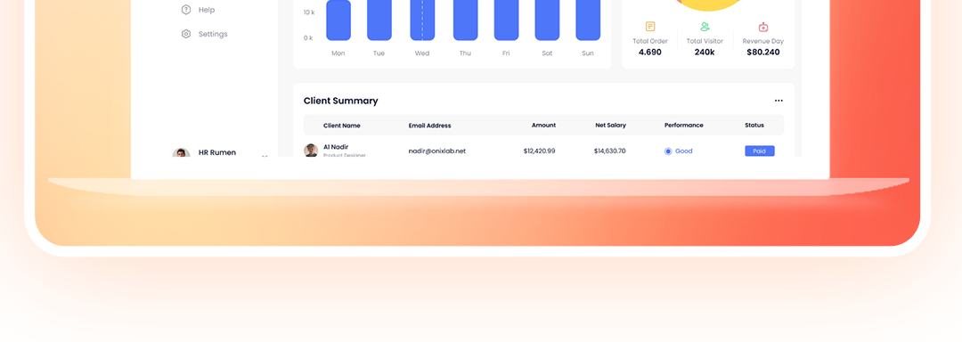The width and height of the screenshot is (962, 342).
Task: Click Al Nadir's avatar photo
Action: click(x=311, y=151)
